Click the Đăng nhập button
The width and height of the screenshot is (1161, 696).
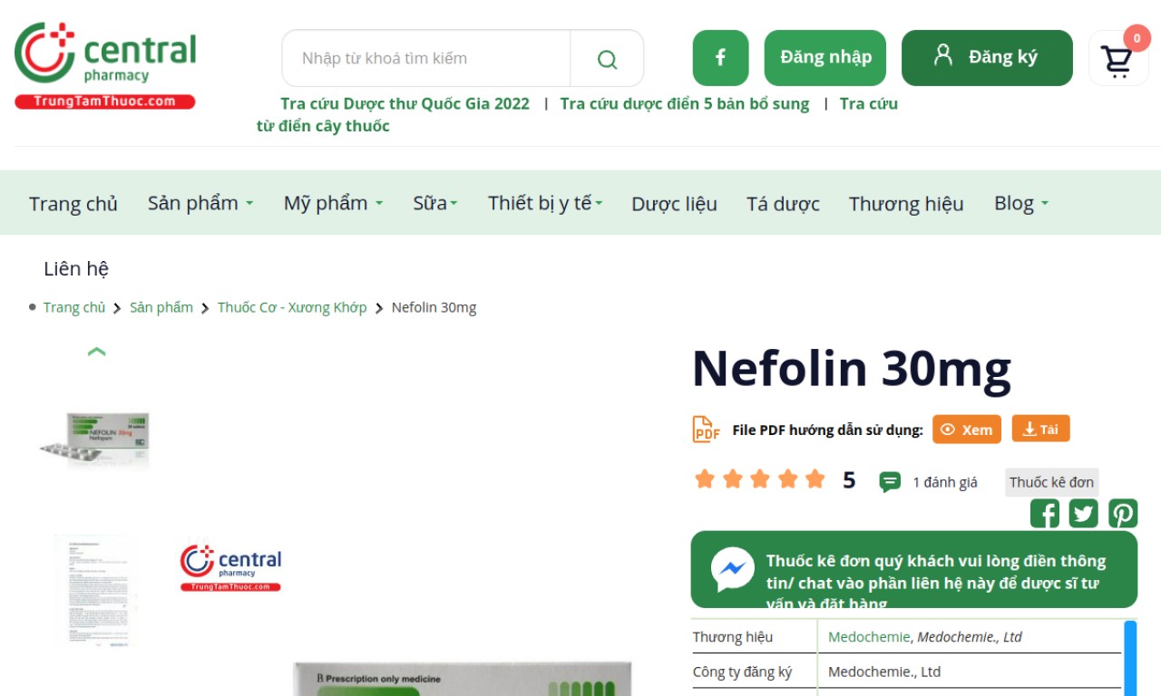point(825,58)
